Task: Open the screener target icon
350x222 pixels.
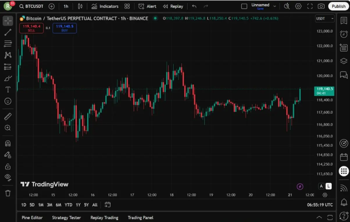Action: point(344,143)
